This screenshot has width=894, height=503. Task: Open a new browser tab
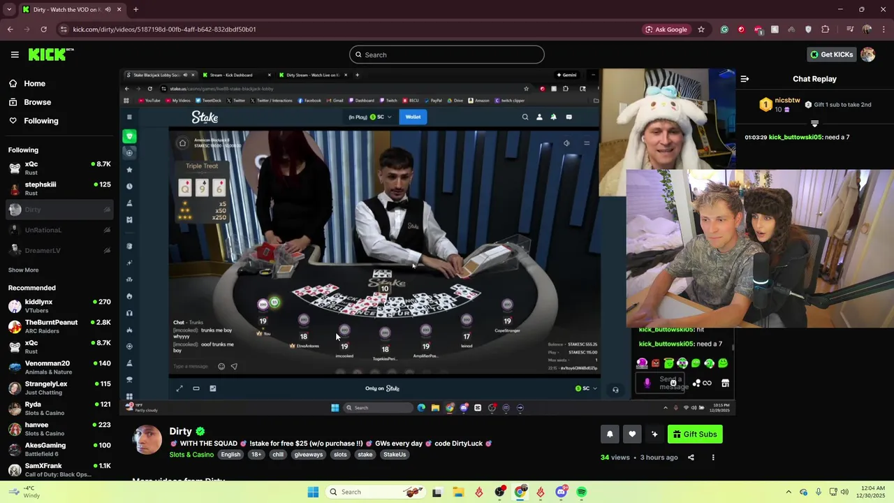pos(135,10)
